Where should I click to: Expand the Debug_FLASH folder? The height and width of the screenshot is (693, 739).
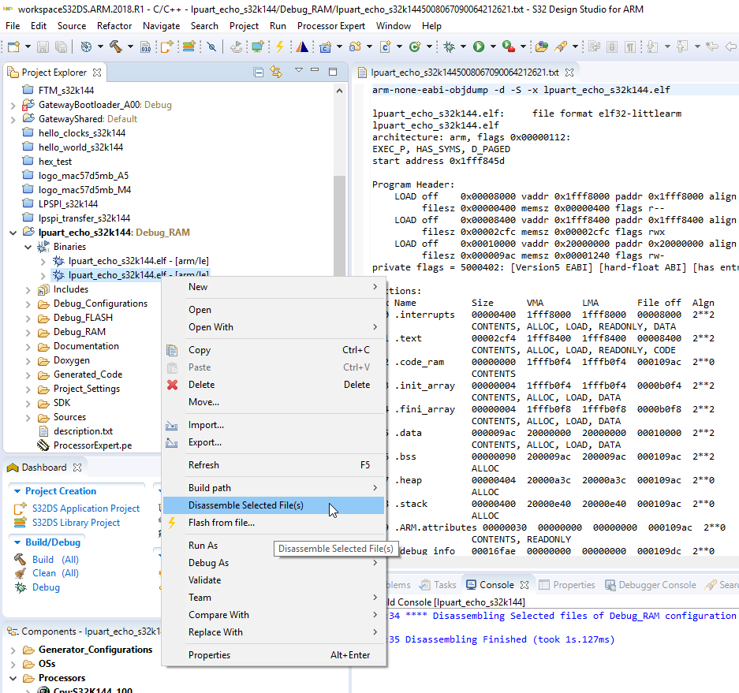(x=28, y=318)
